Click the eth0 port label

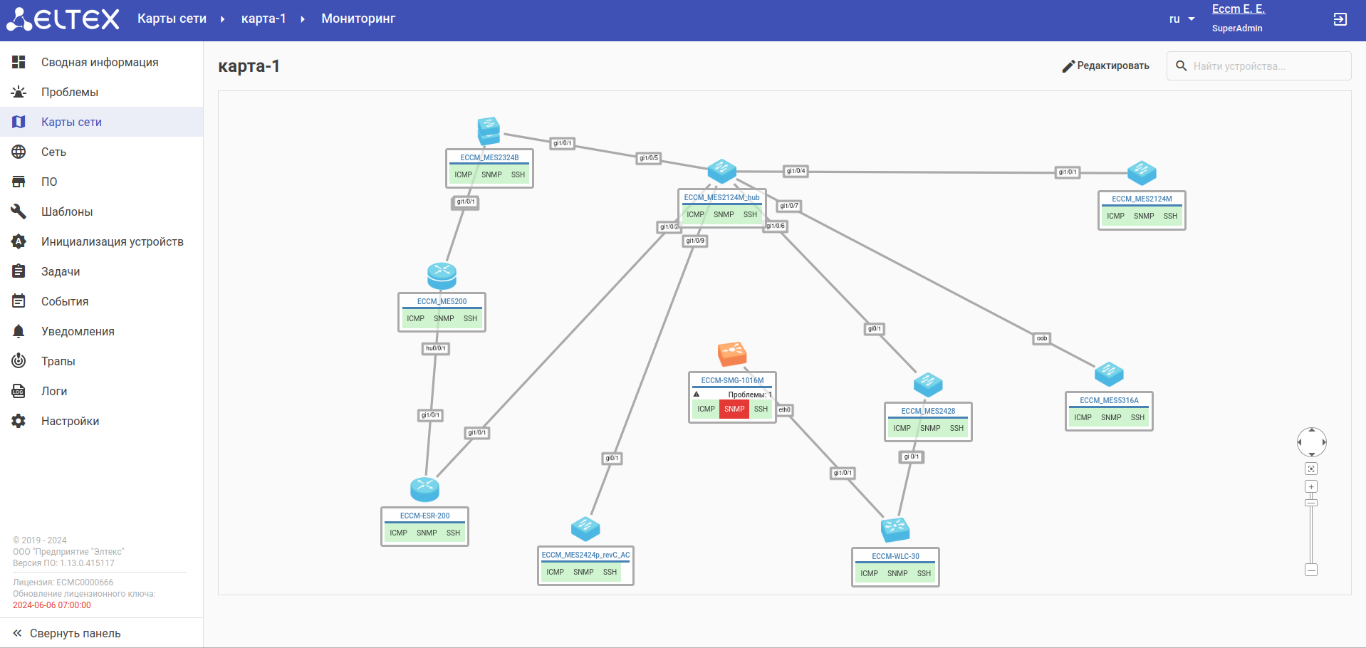click(x=784, y=409)
